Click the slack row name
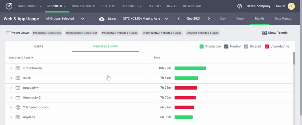The image size is (302, 125). pyautogui.click(x=27, y=78)
